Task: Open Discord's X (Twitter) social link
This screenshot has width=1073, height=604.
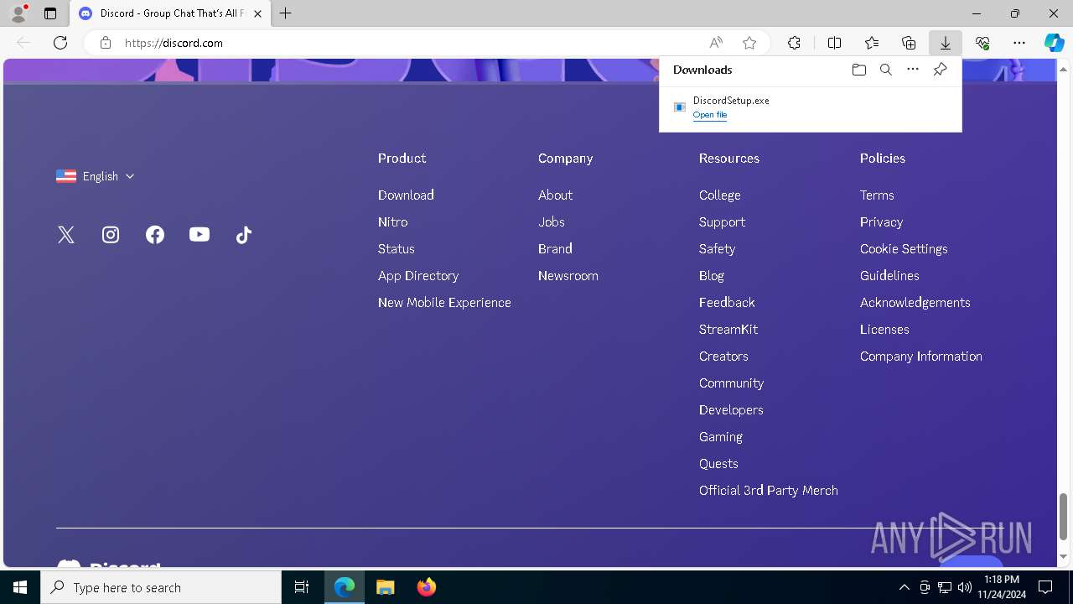Action: pos(66,235)
